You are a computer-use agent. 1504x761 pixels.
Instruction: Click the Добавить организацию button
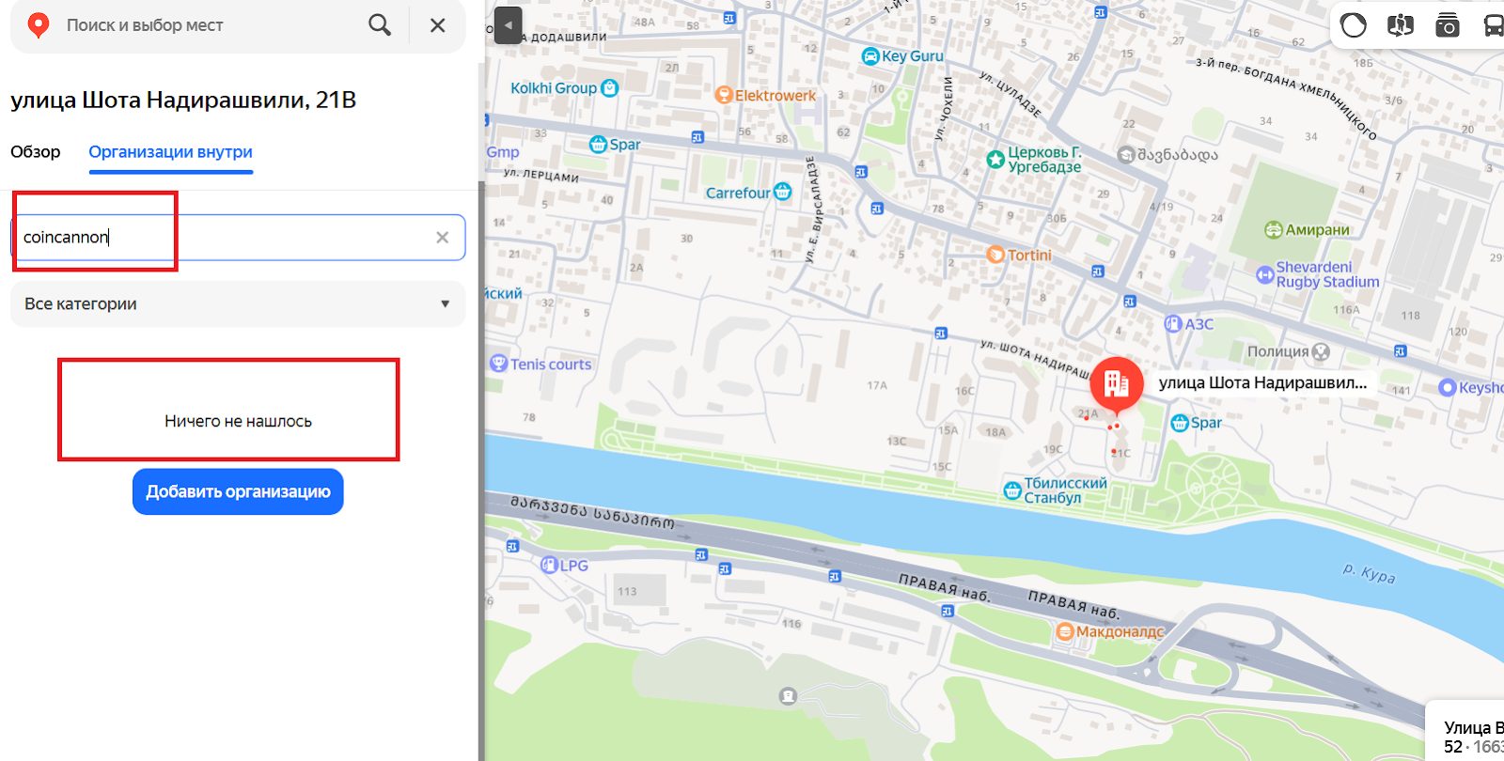pyautogui.click(x=238, y=491)
